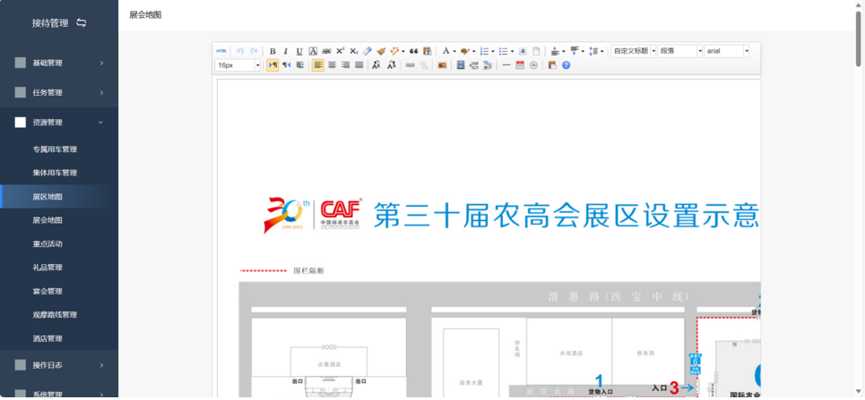Image resolution: width=865 pixels, height=400 pixels.
Task: Collapse the 资源管理 menu
Action: point(59,123)
